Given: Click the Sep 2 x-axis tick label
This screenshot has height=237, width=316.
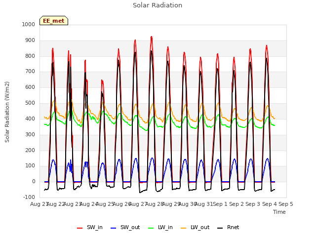Looking at the screenshot, I should click(237, 204).
